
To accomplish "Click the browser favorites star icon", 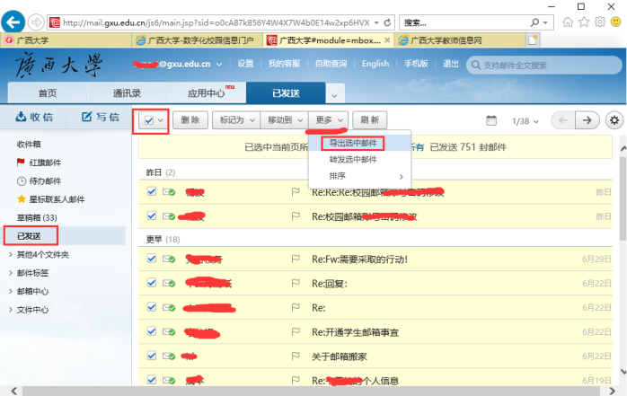I will (585, 22).
